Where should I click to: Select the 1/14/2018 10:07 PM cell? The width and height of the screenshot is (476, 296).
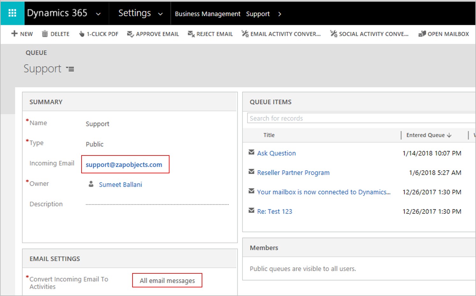[432, 153]
